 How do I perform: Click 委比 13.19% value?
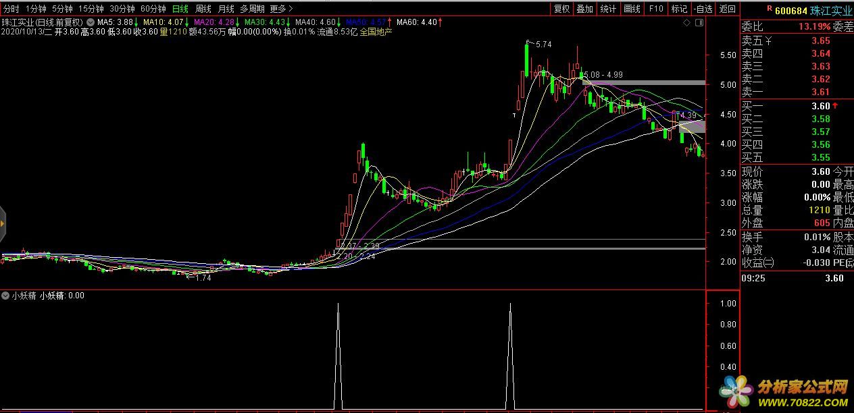[813, 27]
